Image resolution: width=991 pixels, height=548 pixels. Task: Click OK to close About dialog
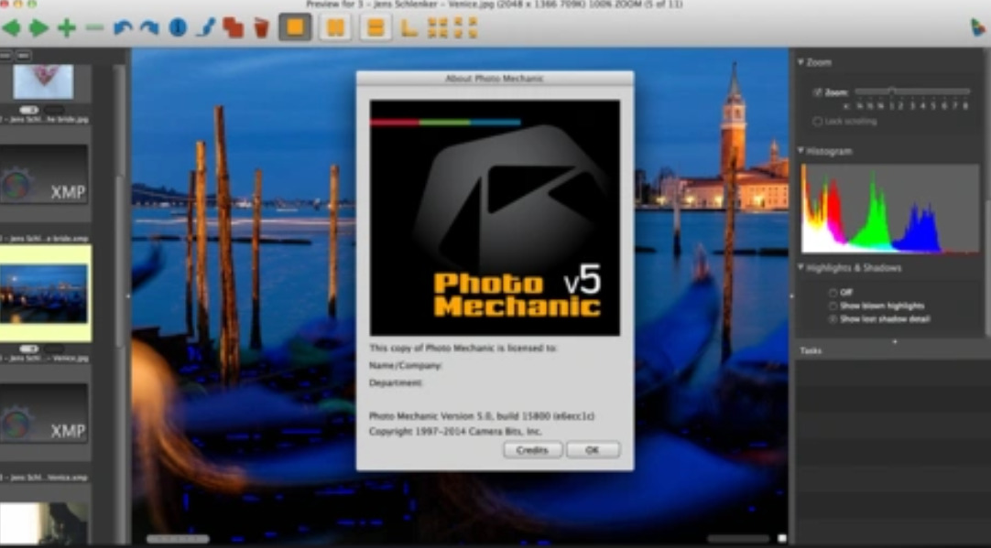(x=593, y=450)
